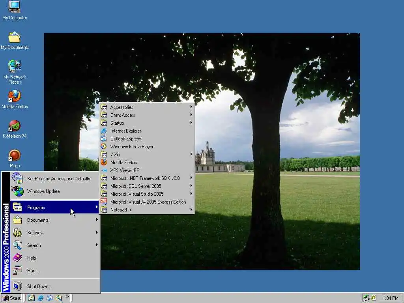
Task: Expand the Microsoft Visual Studio 2005 folder
Action: click(147, 194)
